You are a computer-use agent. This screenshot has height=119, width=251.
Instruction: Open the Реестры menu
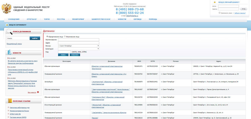pyautogui.click(x=61, y=19)
